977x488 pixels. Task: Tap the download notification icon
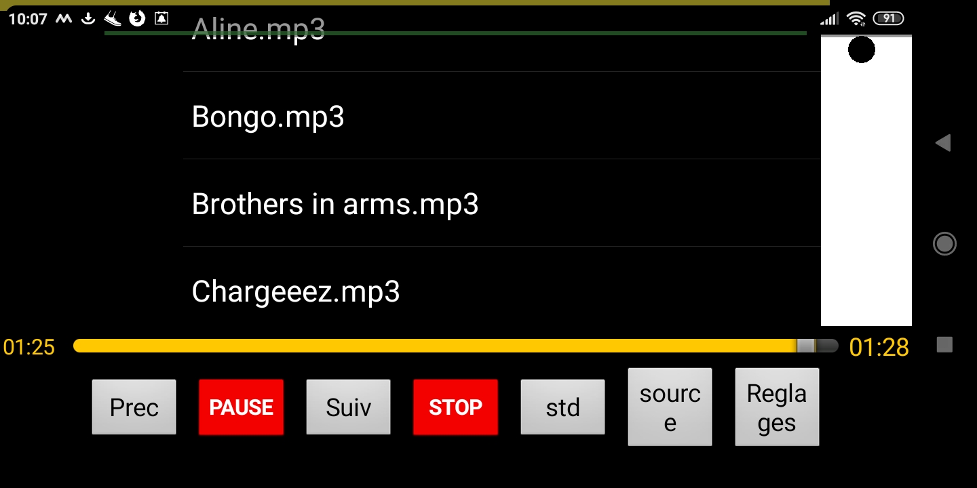click(x=88, y=18)
